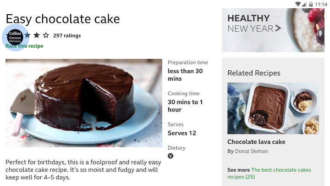Tap the Wi-Fi status icon
The height and width of the screenshot is (186, 330).
297,4
